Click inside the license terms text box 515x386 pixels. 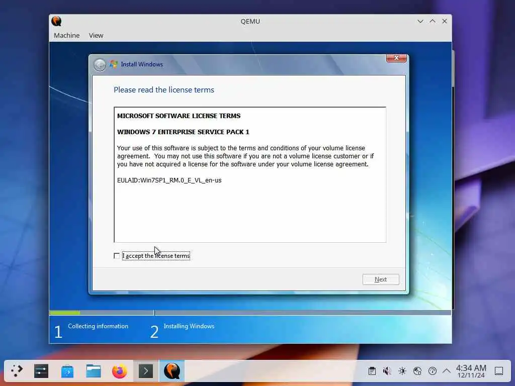[x=250, y=174]
